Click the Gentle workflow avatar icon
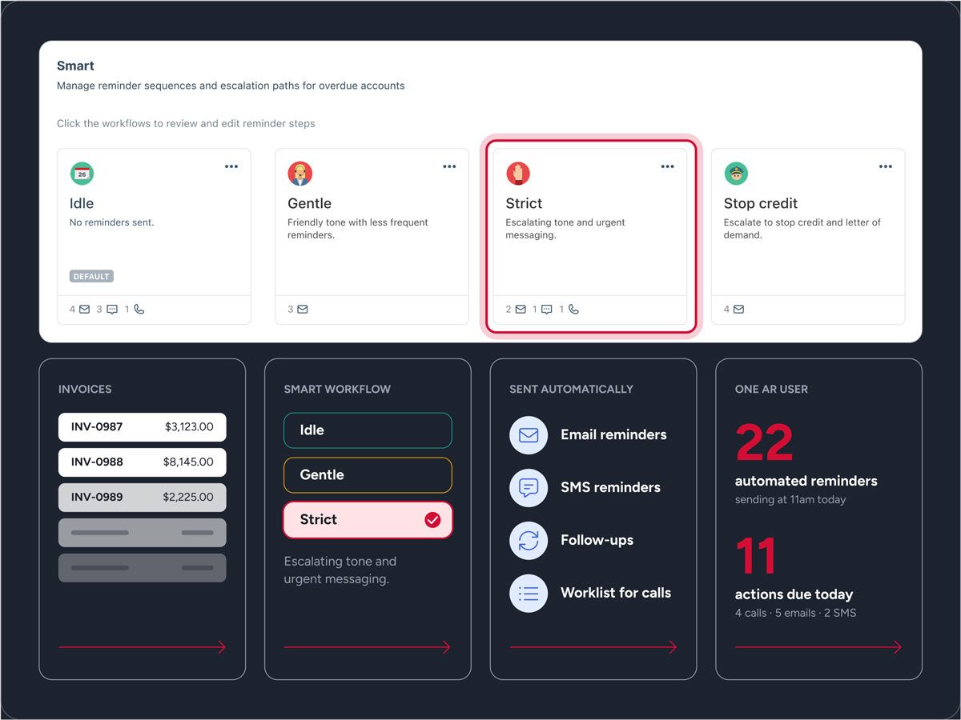 click(x=300, y=174)
